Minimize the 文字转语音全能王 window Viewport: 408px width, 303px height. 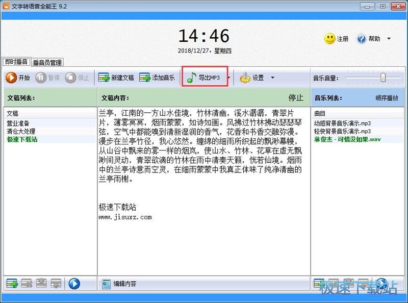[367, 6]
